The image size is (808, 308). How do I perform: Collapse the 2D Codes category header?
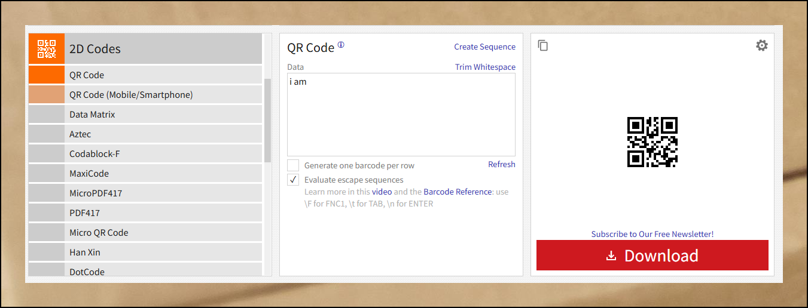(145, 48)
